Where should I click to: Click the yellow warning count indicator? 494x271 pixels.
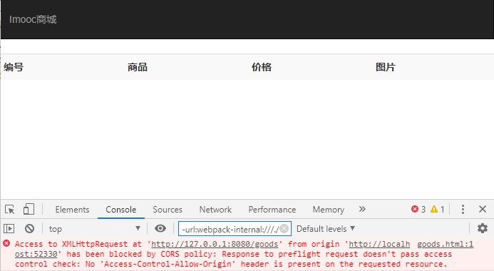[438, 209]
